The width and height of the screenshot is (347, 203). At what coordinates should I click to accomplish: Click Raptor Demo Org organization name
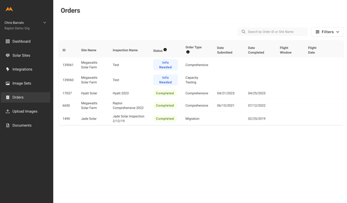coord(17,28)
